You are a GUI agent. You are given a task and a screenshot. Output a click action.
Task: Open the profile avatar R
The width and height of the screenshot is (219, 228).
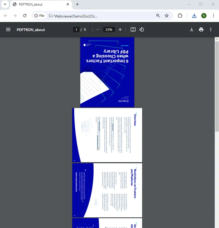click(x=204, y=16)
